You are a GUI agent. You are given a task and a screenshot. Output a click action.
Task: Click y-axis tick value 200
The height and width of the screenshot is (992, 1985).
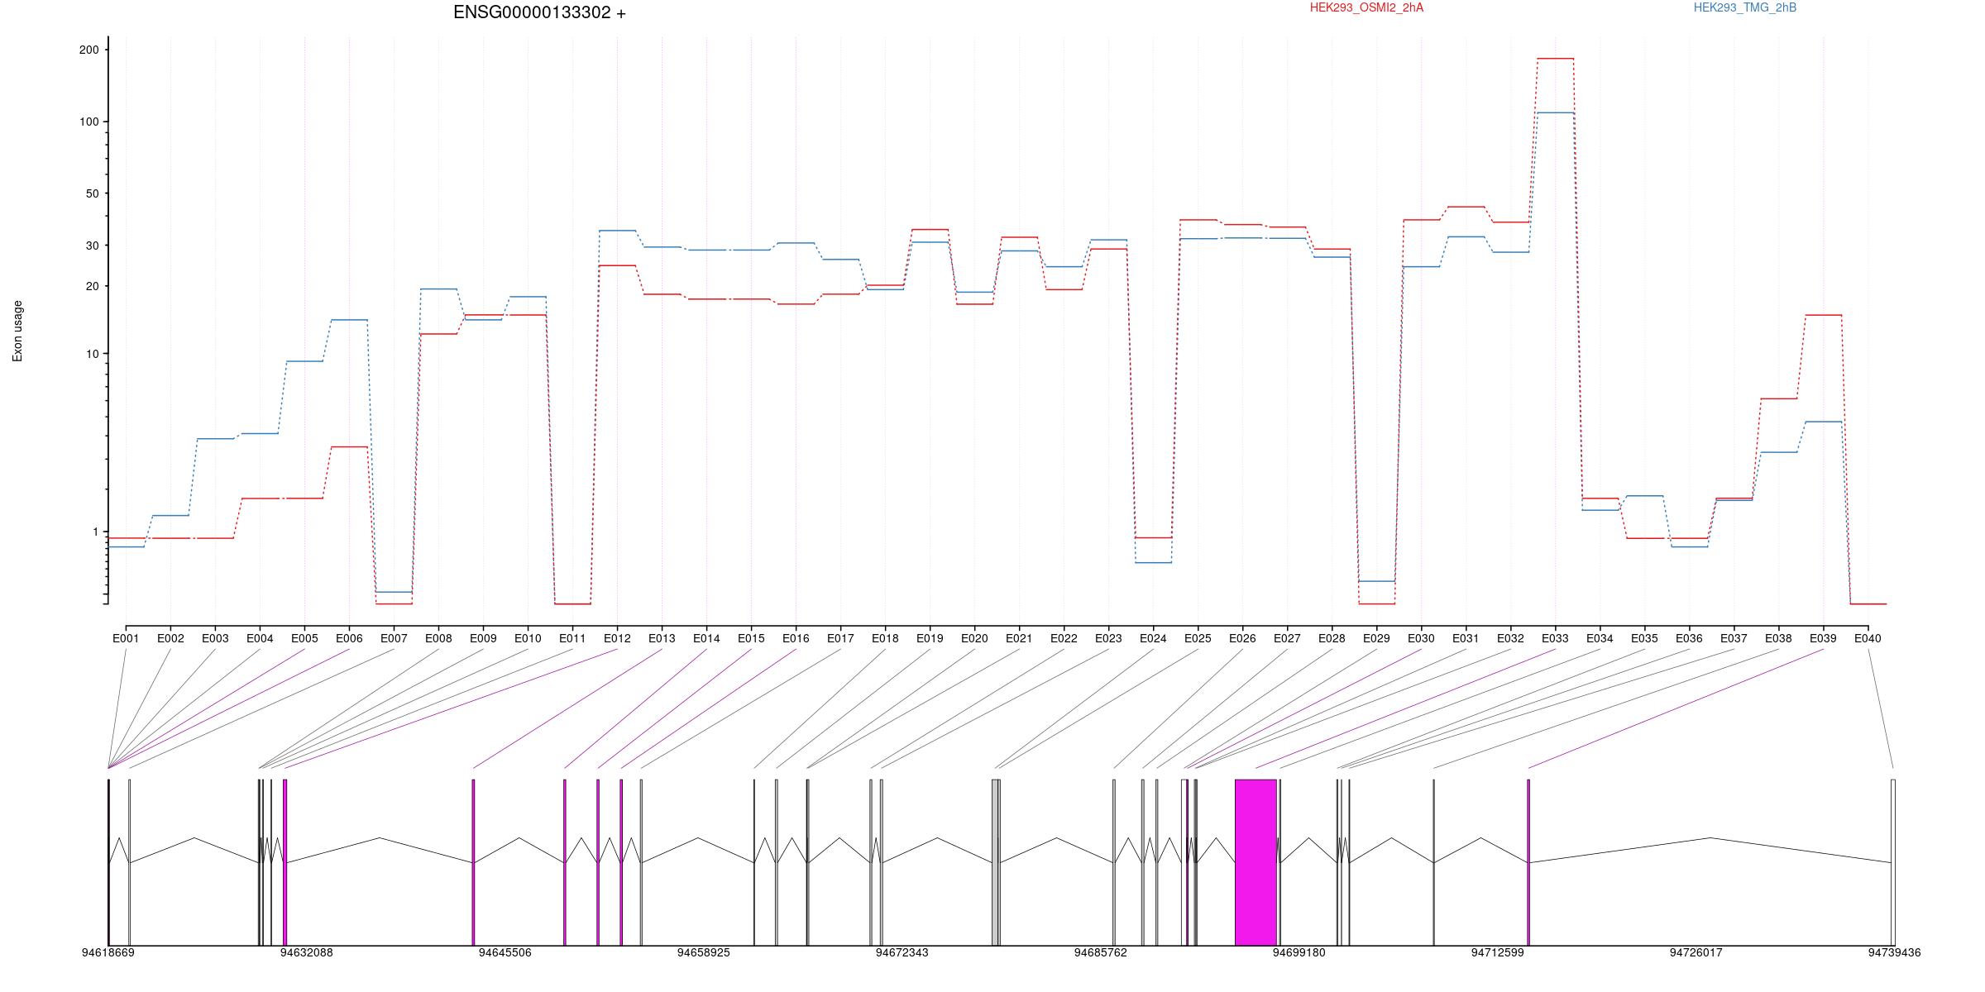coord(88,50)
